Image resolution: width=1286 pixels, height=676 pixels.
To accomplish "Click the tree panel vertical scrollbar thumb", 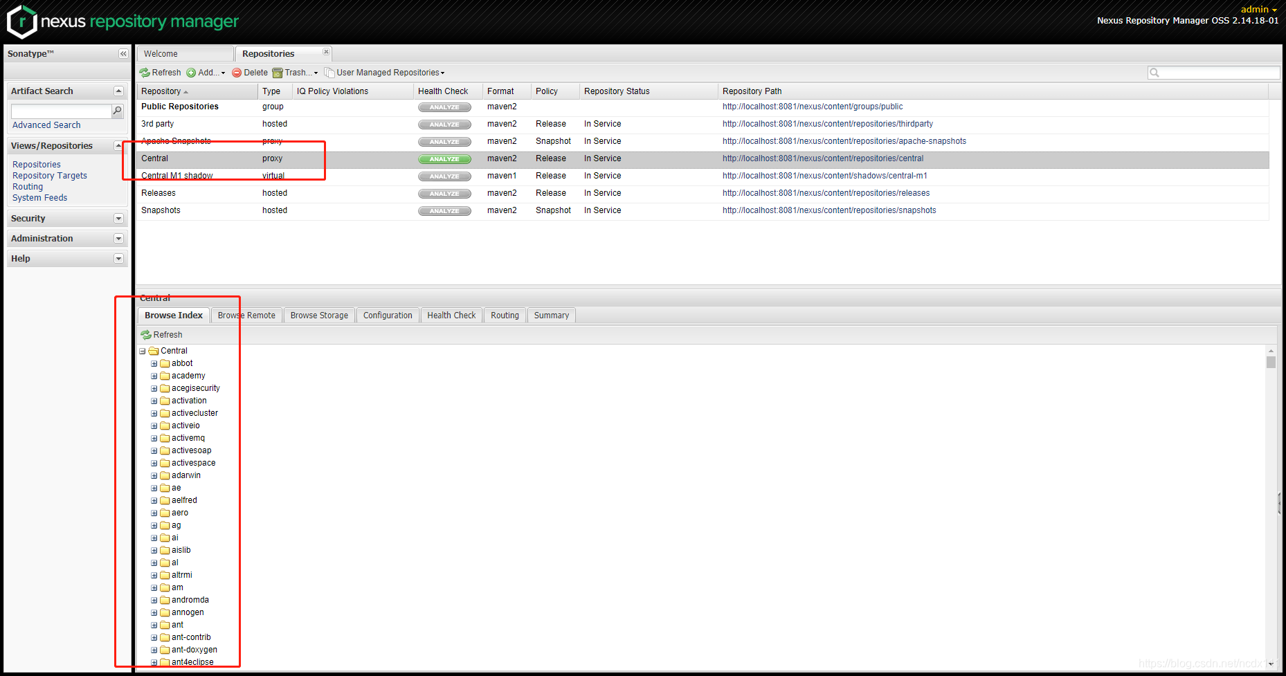I will pos(1271,362).
